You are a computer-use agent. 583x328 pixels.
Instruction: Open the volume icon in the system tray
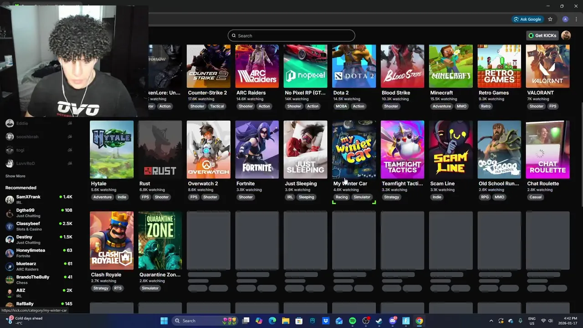(x=551, y=321)
